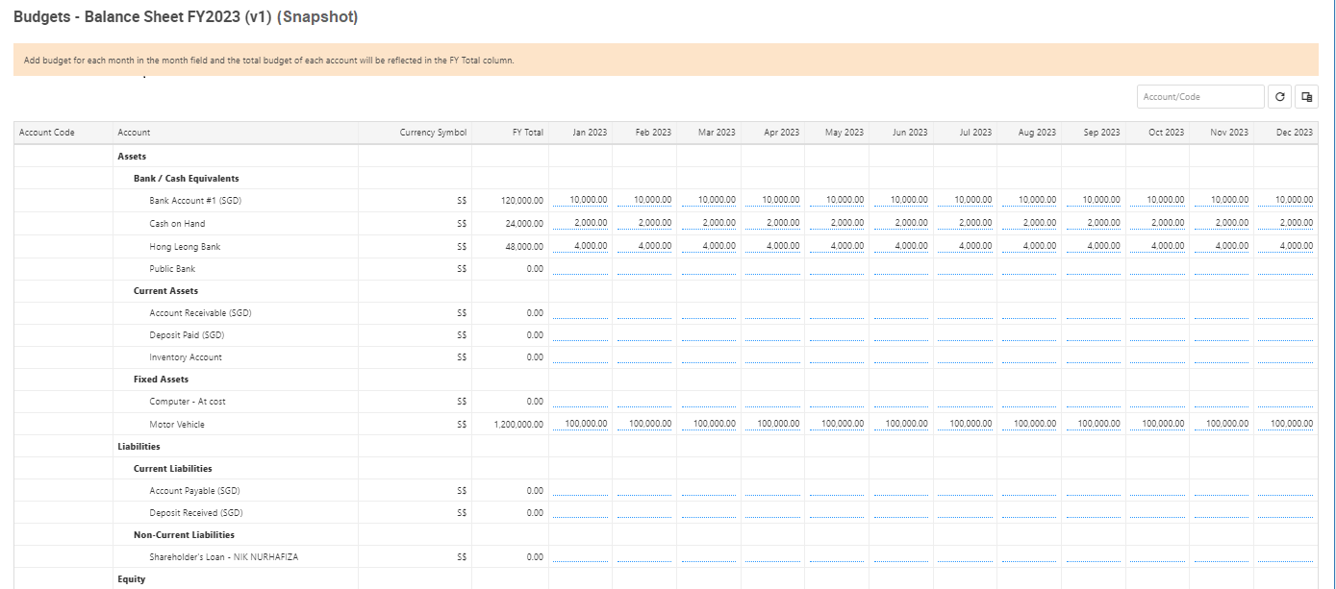The height and width of the screenshot is (589, 1336).
Task: Click Account Receivable (SGD) empty Feb 2023 field
Action: click(x=644, y=312)
